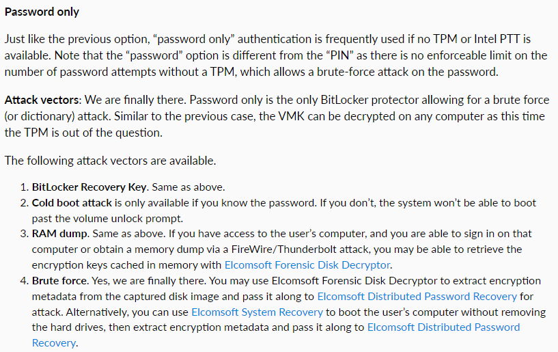Screen dimensions: 558x352
Task: Click the list number marker for item 1
Action: click(24, 187)
